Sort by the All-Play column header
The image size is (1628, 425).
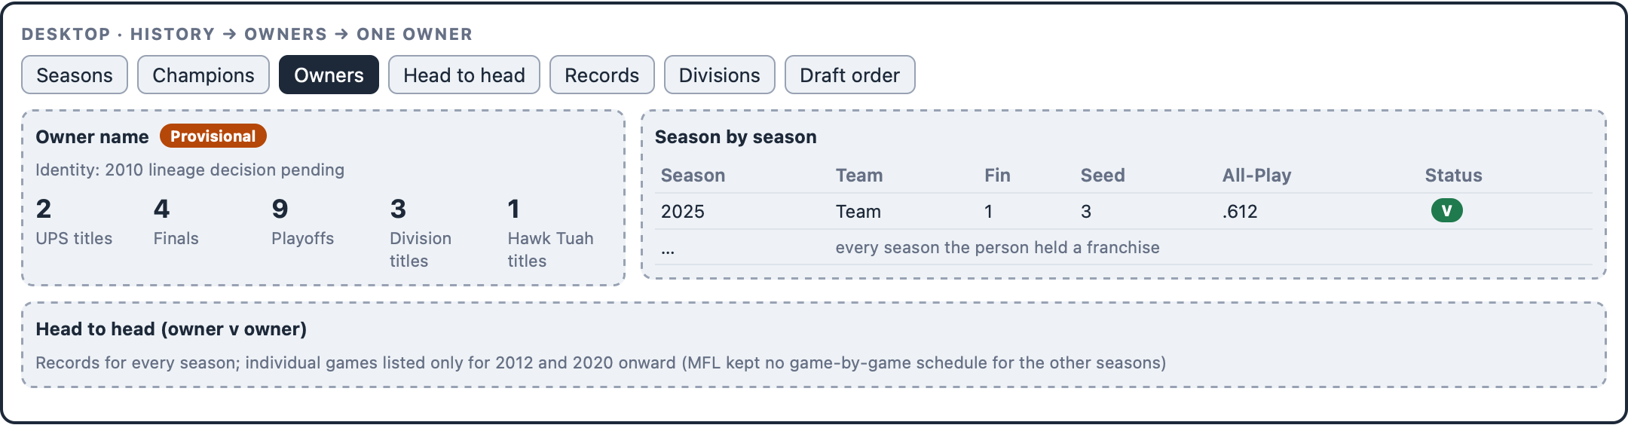point(1256,175)
